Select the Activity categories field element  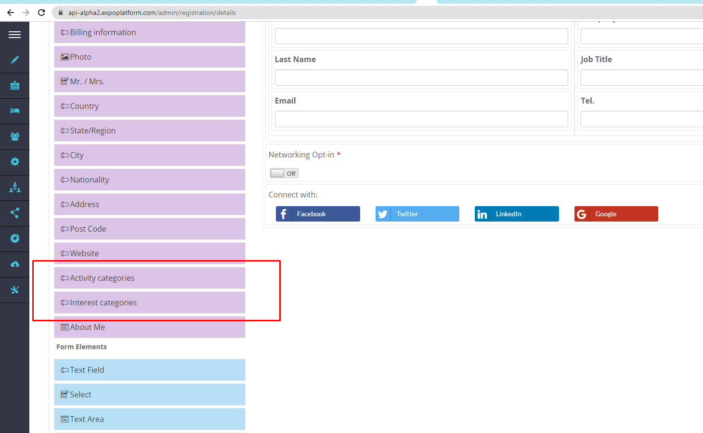pos(149,278)
